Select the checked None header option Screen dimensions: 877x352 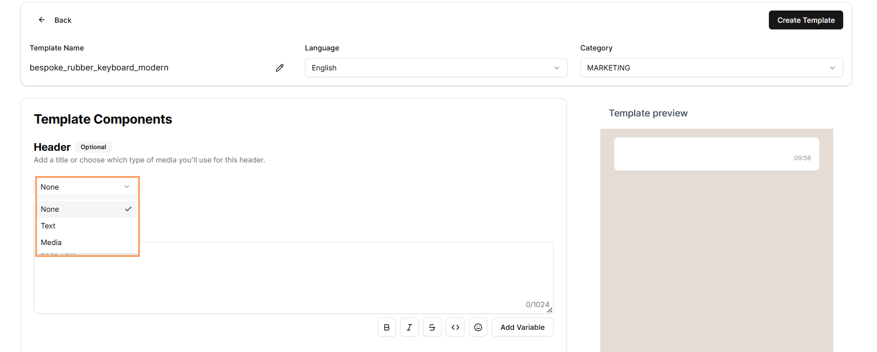[86, 209]
